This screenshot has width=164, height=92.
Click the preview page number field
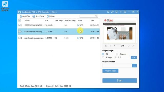pyautogui.click(x=117, y=46)
